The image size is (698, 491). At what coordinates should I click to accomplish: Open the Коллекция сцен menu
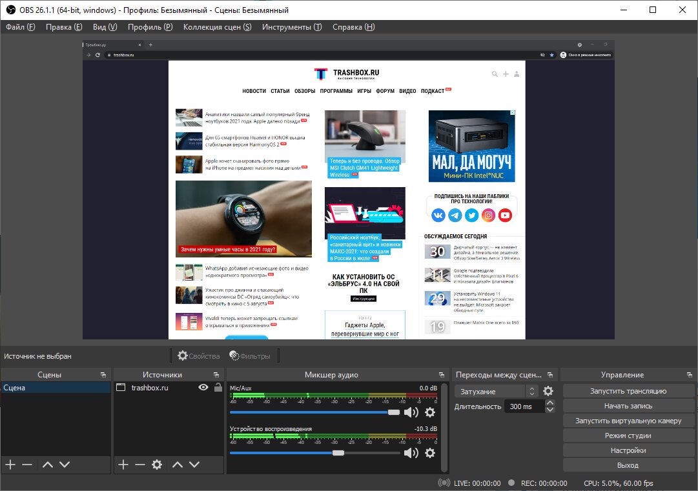coord(217,27)
